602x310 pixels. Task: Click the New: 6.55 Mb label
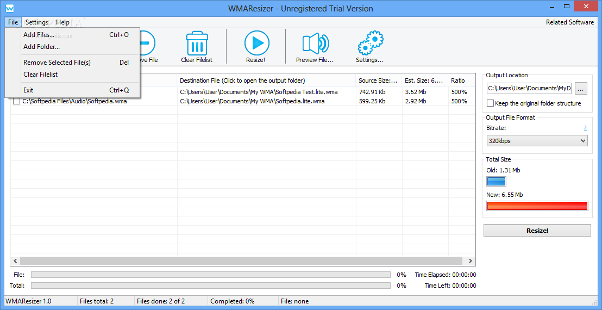[x=505, y=195]
